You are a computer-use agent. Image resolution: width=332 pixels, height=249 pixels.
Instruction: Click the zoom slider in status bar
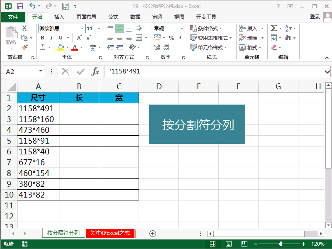(281, 244)
